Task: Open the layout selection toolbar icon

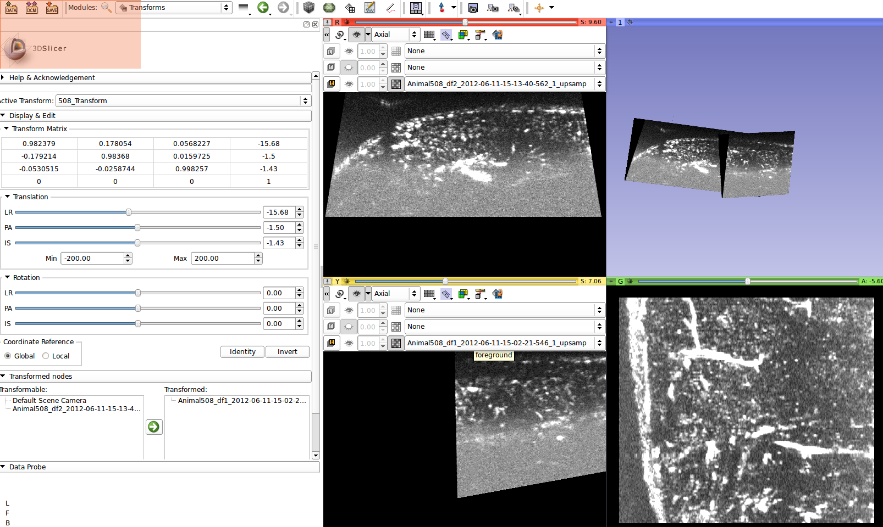Action: click(x=416, y=8)
